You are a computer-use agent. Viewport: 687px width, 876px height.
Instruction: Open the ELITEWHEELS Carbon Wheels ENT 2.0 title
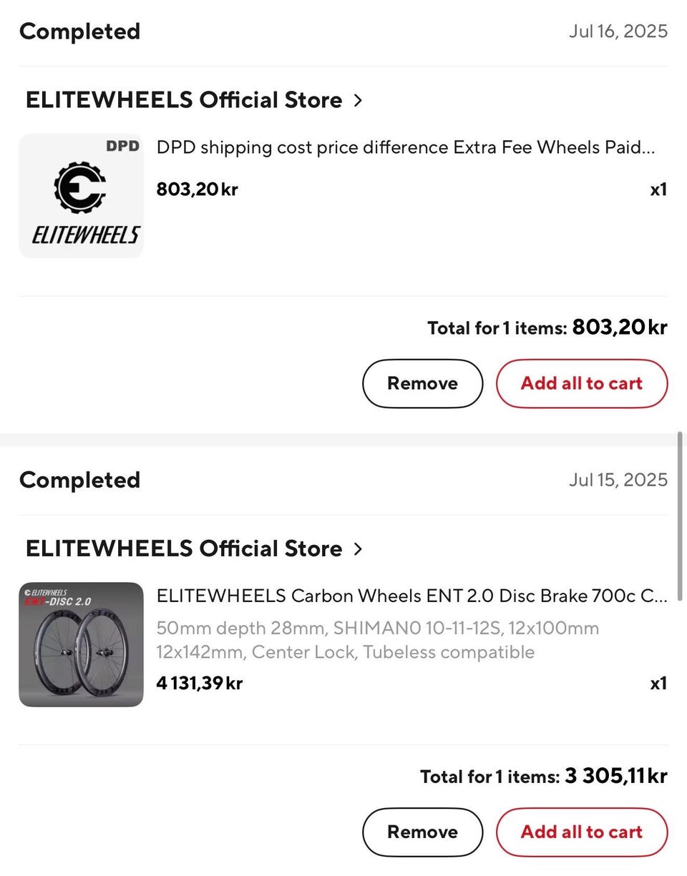click(x=411, y=596)
